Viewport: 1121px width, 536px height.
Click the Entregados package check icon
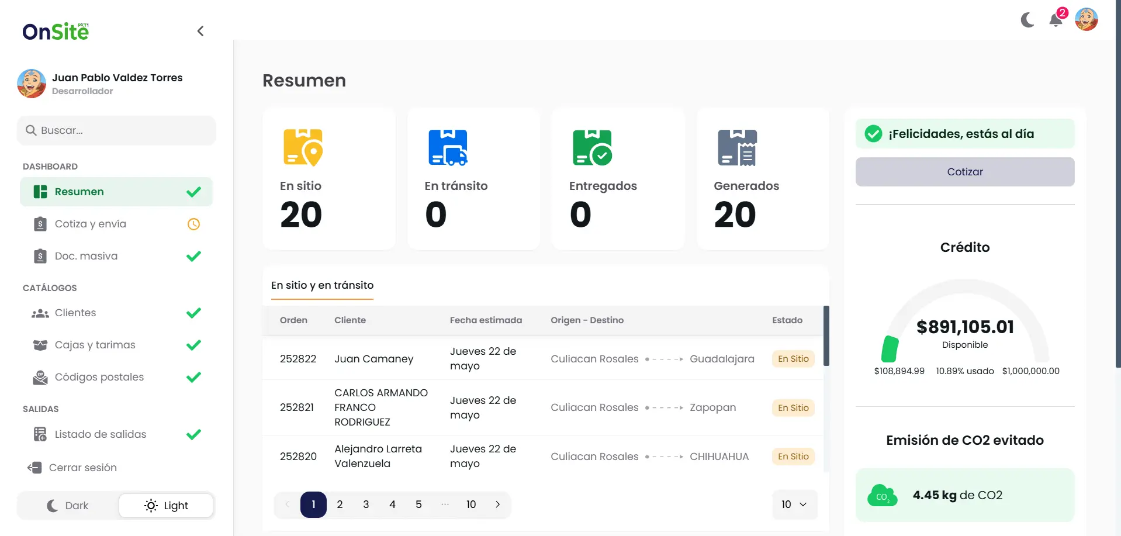coord(592,147)
